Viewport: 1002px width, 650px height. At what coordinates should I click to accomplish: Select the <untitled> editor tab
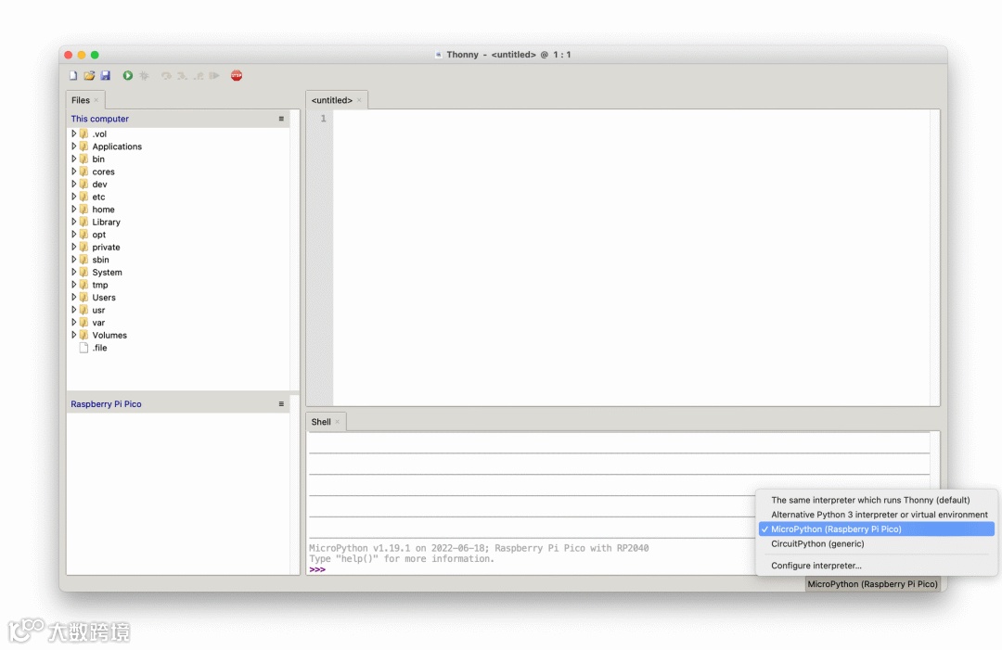(331, 100)
